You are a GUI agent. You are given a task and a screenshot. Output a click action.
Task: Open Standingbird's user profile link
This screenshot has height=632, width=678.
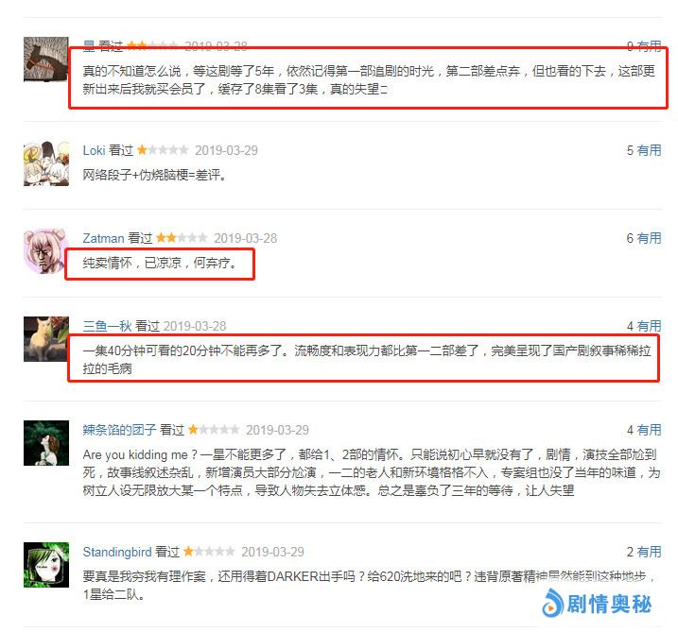click(117, 552)
